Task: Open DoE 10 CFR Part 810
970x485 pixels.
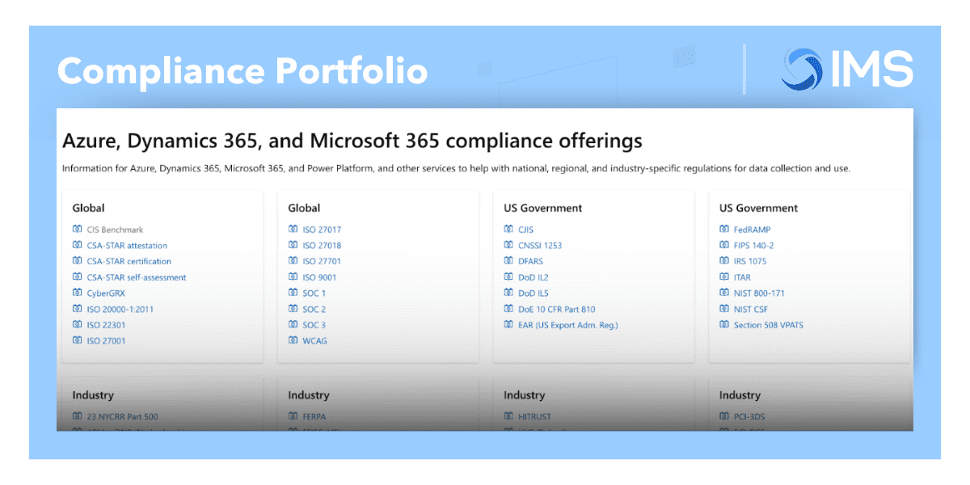Action: [557, 309]
